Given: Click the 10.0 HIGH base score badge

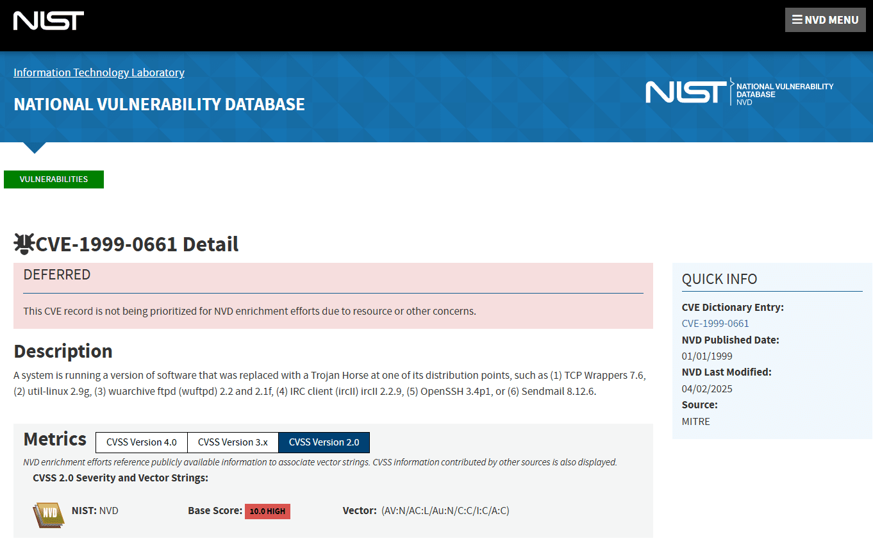Looking at the screenshot, I should click(267, 511).
